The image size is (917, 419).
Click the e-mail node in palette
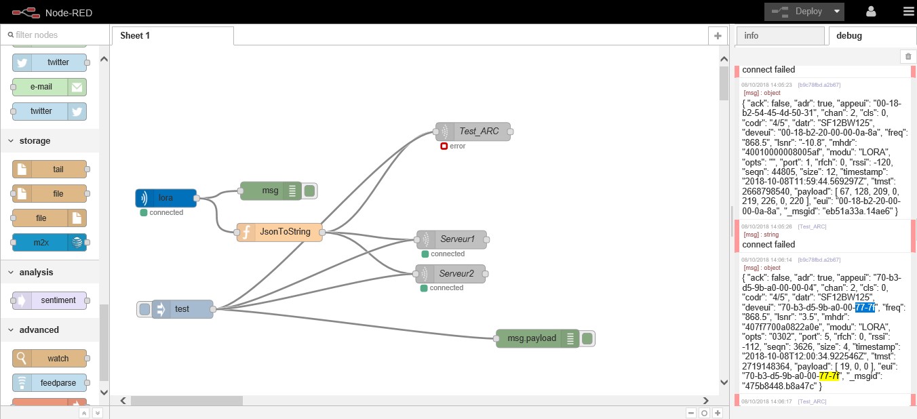pos(50,87)
